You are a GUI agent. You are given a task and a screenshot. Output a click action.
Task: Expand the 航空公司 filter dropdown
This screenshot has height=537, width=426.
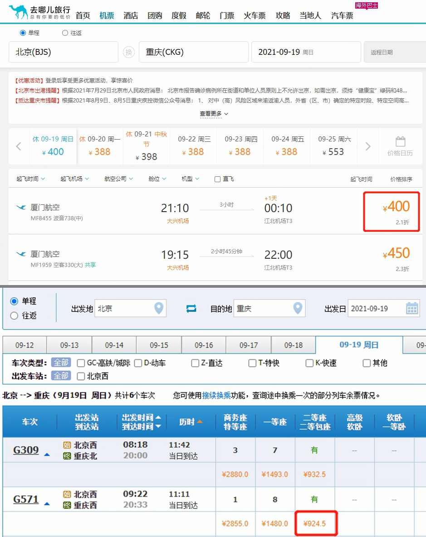tap(118, 179)
